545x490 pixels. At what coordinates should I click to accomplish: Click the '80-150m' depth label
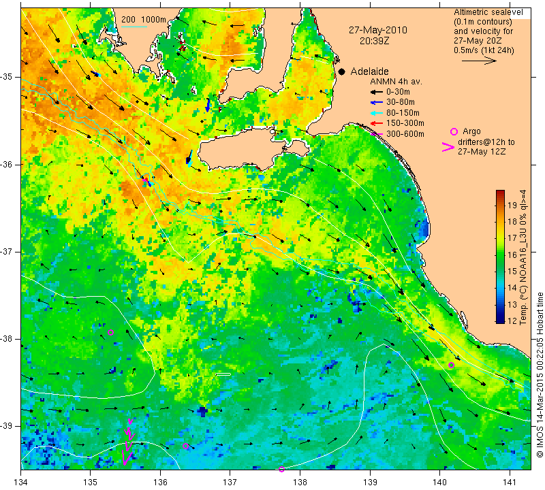(403, 113)
